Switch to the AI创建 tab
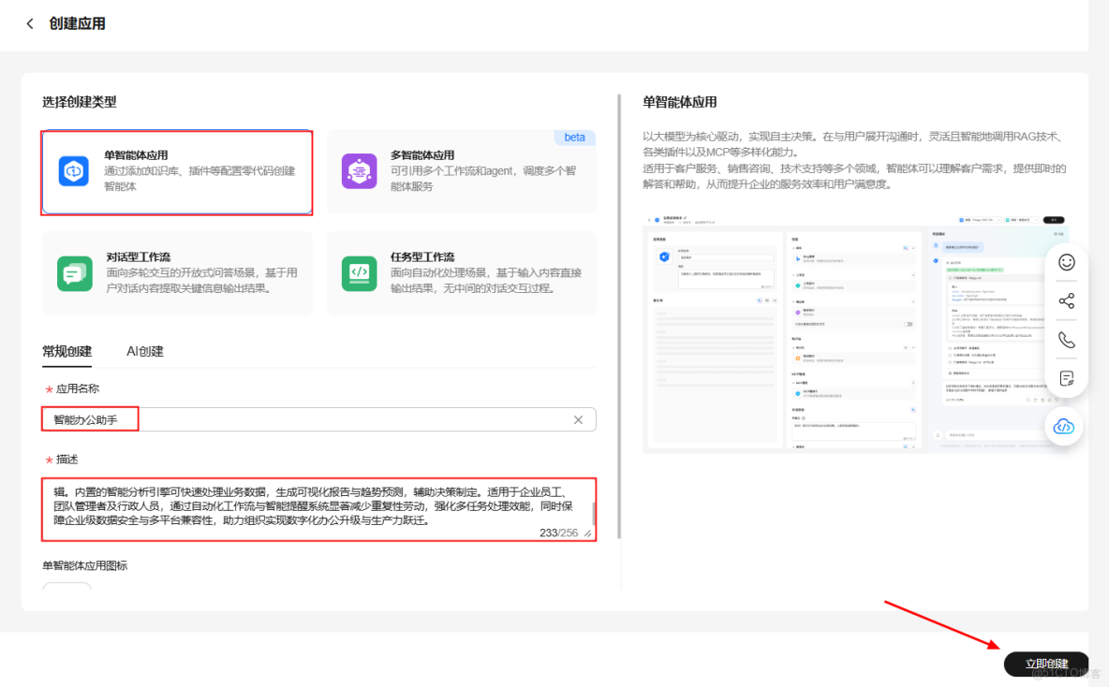The width and height of the screenshot is (1109, 687). point(146,352)
